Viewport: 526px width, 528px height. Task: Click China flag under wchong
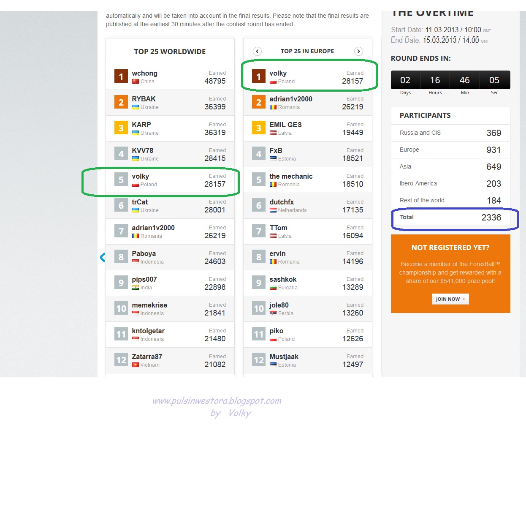(x=136, y=82)
